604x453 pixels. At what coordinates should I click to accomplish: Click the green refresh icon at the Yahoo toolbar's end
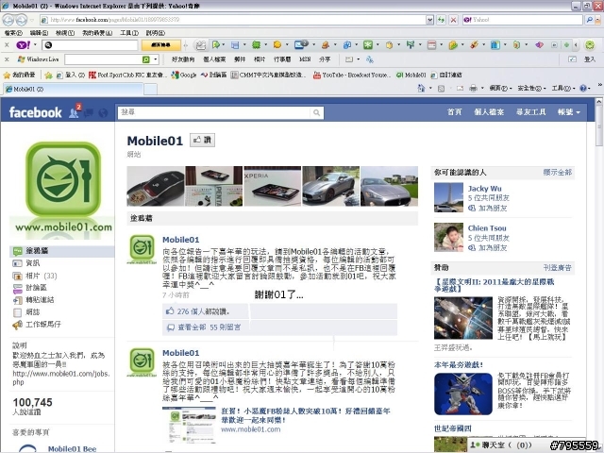(590, 45)
